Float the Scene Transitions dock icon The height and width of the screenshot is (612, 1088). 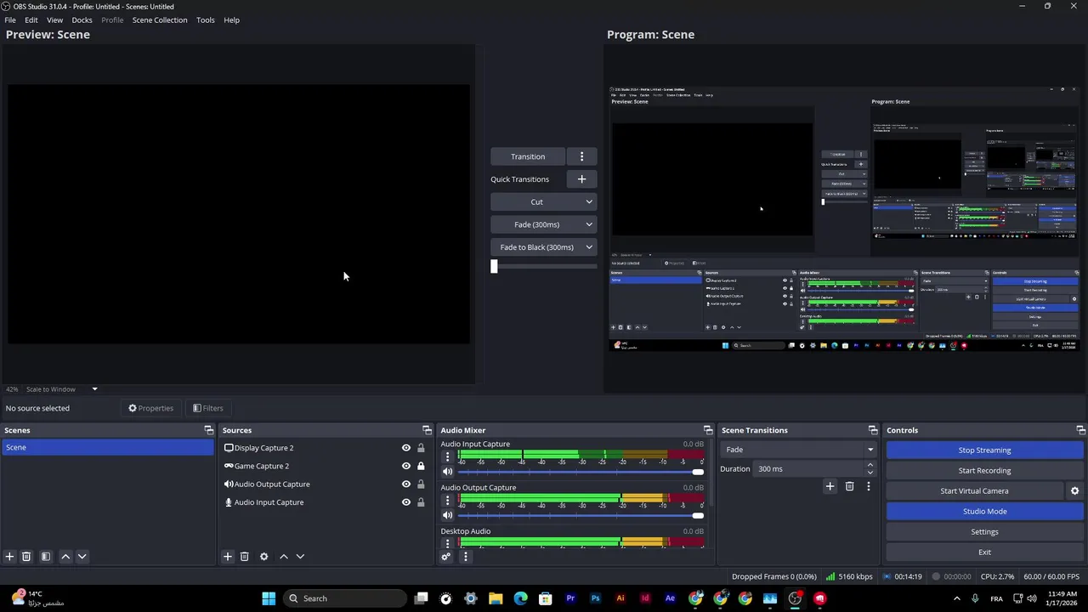coord(873,430)
